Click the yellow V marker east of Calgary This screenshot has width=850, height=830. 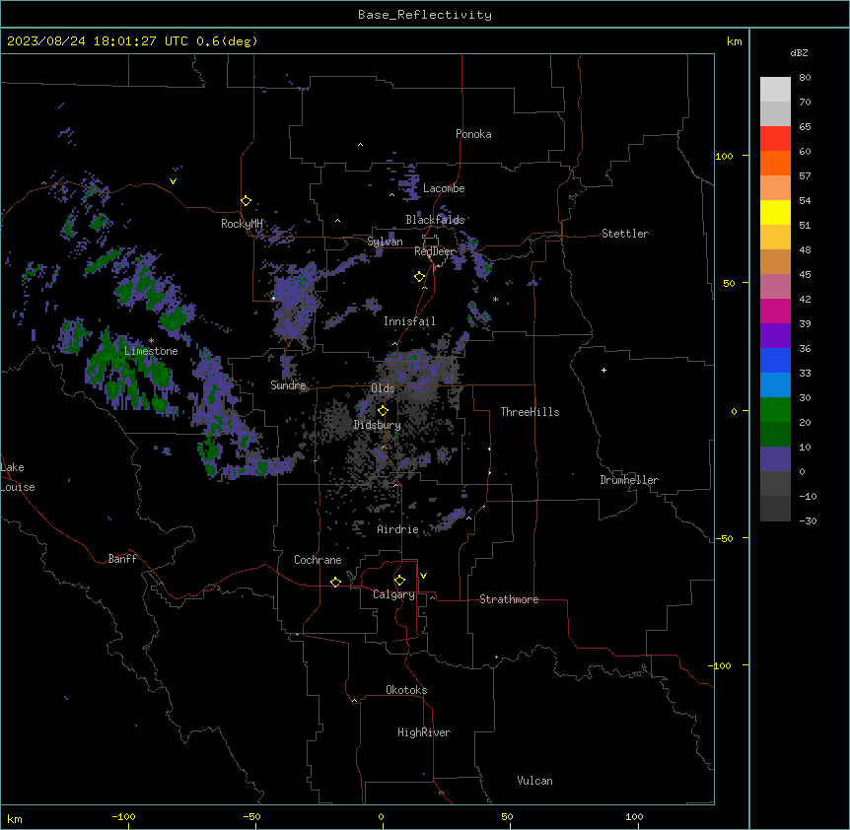[x=423, y=576]
